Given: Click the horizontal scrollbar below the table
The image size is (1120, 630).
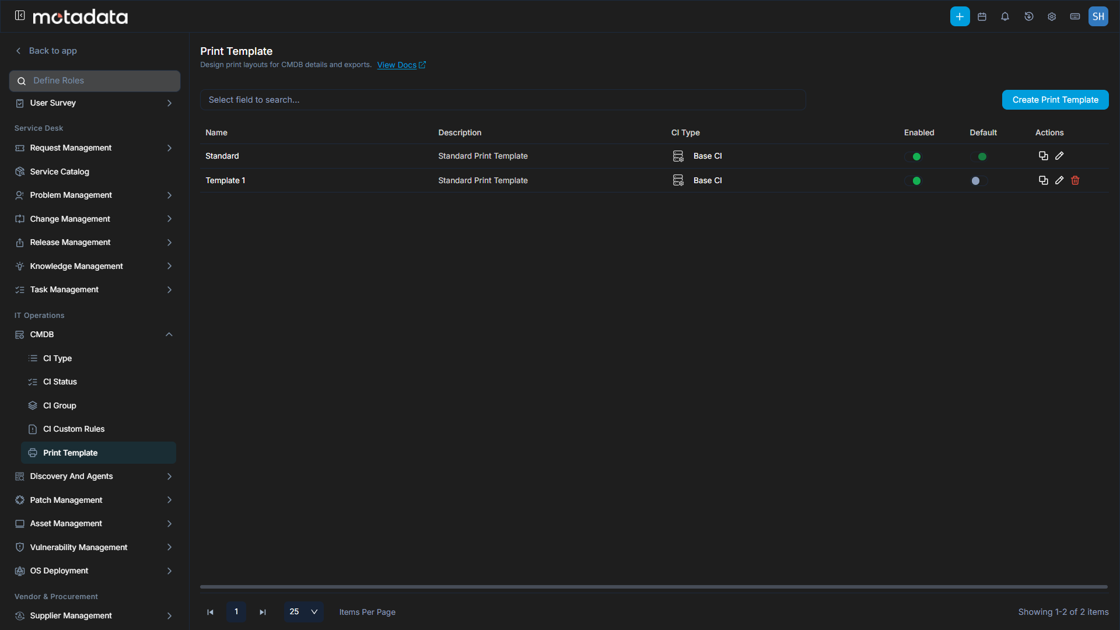Looking at the screenshot, I should coord(653,587).
